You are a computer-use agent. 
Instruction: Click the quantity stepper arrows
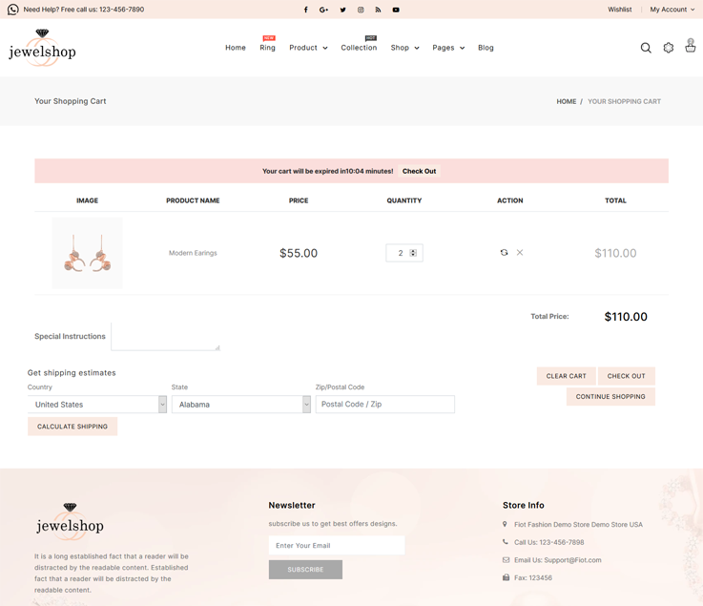click(413, 253)
